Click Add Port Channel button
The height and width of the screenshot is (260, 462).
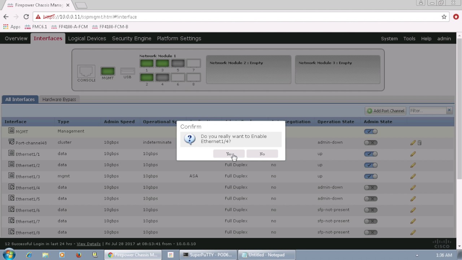pos(385,110)
